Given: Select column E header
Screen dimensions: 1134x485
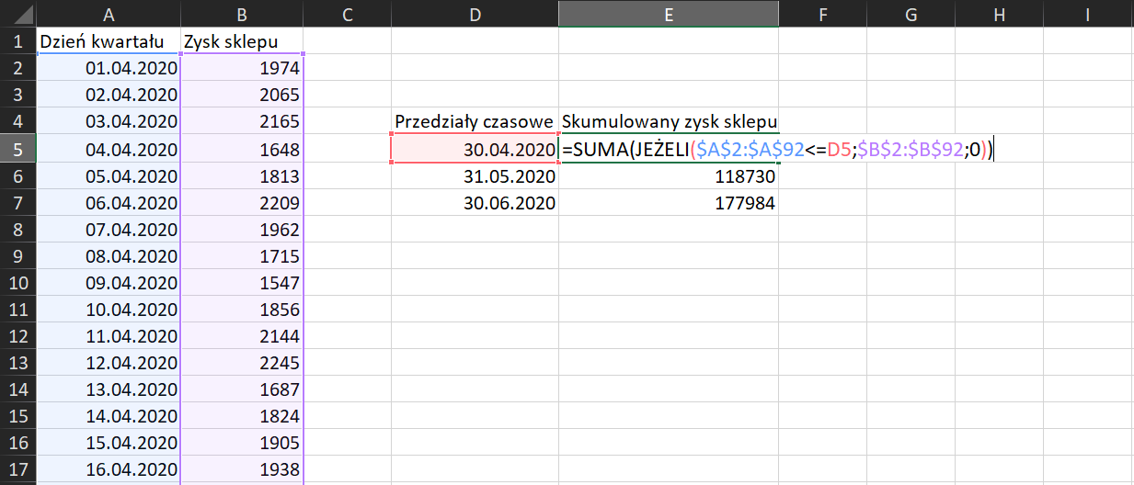Looking at the screenshot, I should (669, 14).
